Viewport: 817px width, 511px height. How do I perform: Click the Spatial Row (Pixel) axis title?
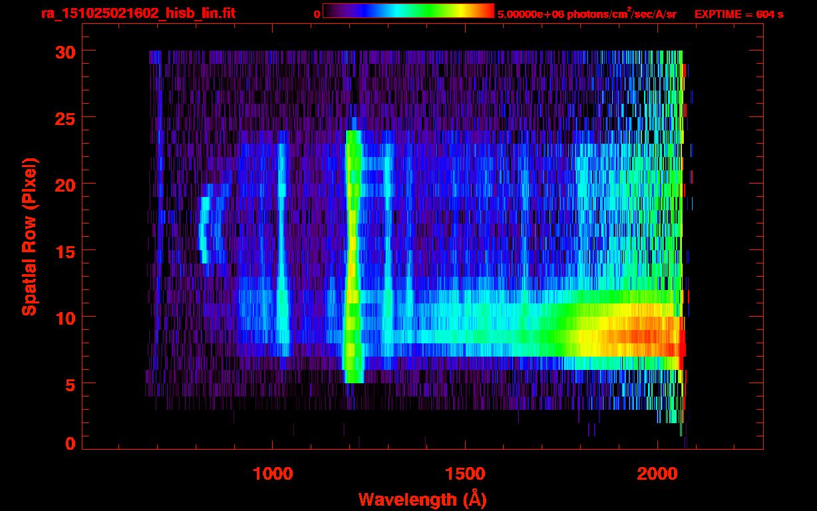point(29,237)
